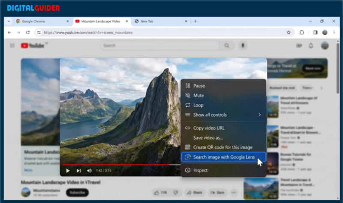343x203 pixels.
Task: Reload the page with the refresh icon
Action: (28, 33)
